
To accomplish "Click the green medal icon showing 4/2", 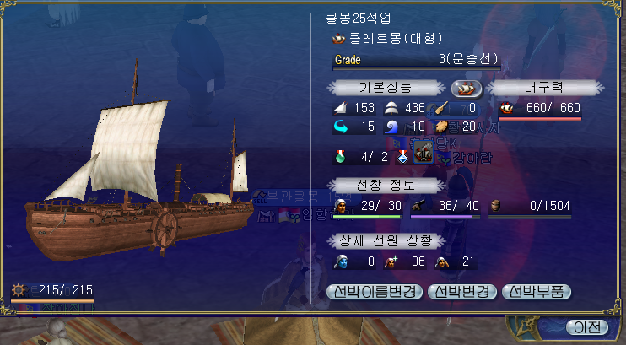I will [341, 157].
